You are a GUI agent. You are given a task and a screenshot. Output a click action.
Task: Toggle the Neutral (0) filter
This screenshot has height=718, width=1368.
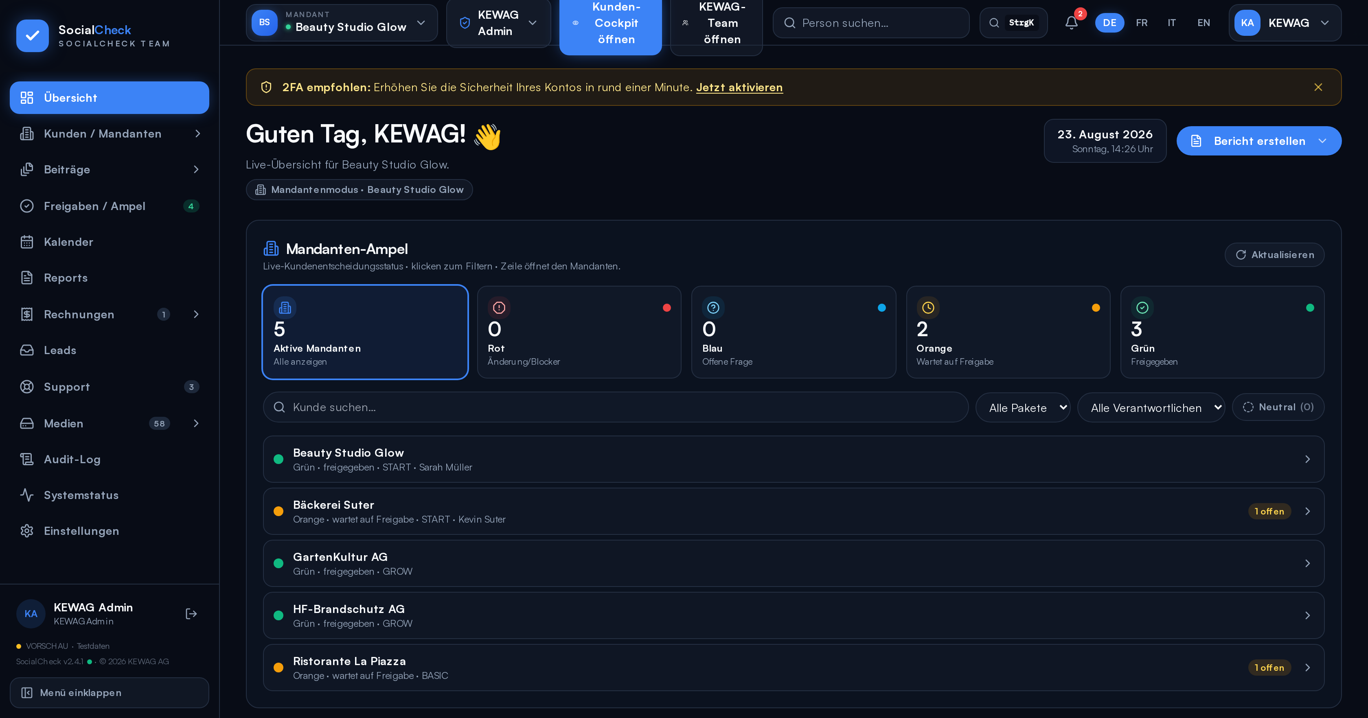pyautogui.click(x=1278, y=407)
